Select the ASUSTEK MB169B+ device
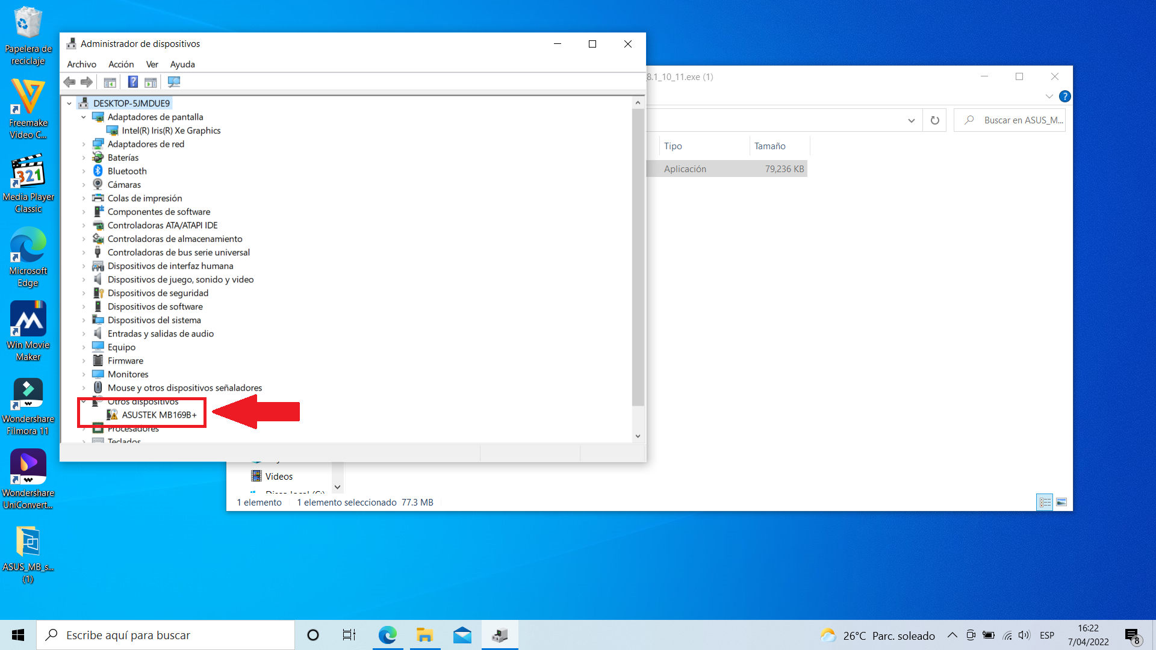This screenshot has height=650, width=1156. 159,415
